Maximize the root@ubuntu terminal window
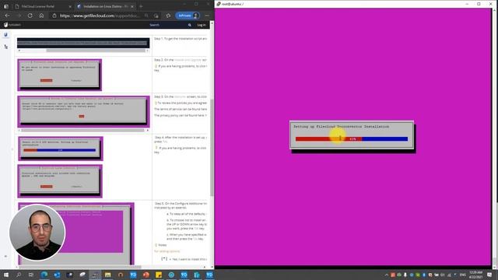The height and width of the screenshot is (280, 498). pyautogui.click(x=479, y=4)
